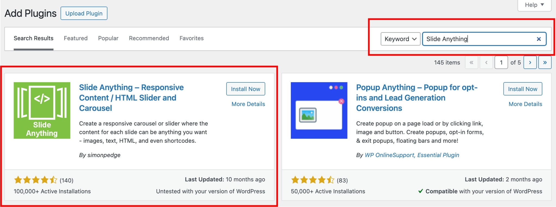Open the Keyword search type dropdown
This screenshot has height=207, width=556.
400,39
